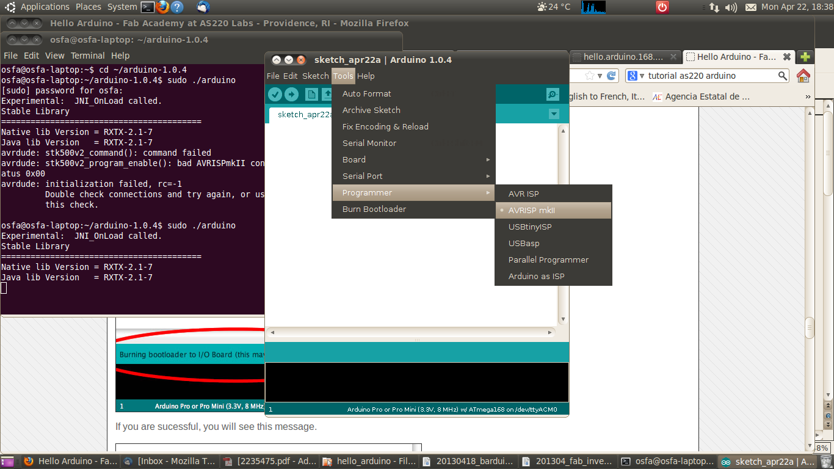Click the New sketch icon in Arduino toolbar

311,94
